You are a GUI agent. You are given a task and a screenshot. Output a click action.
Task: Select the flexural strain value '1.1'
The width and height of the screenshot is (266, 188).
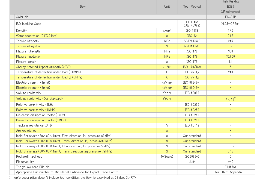pyautogui.click(x=230, y=62)
